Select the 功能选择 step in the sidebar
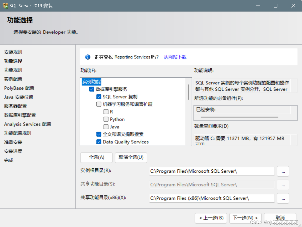Screen dimensions: 302x227 (13, 61)
